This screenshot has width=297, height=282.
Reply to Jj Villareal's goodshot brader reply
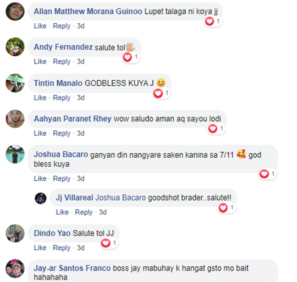tap(84, 212)
